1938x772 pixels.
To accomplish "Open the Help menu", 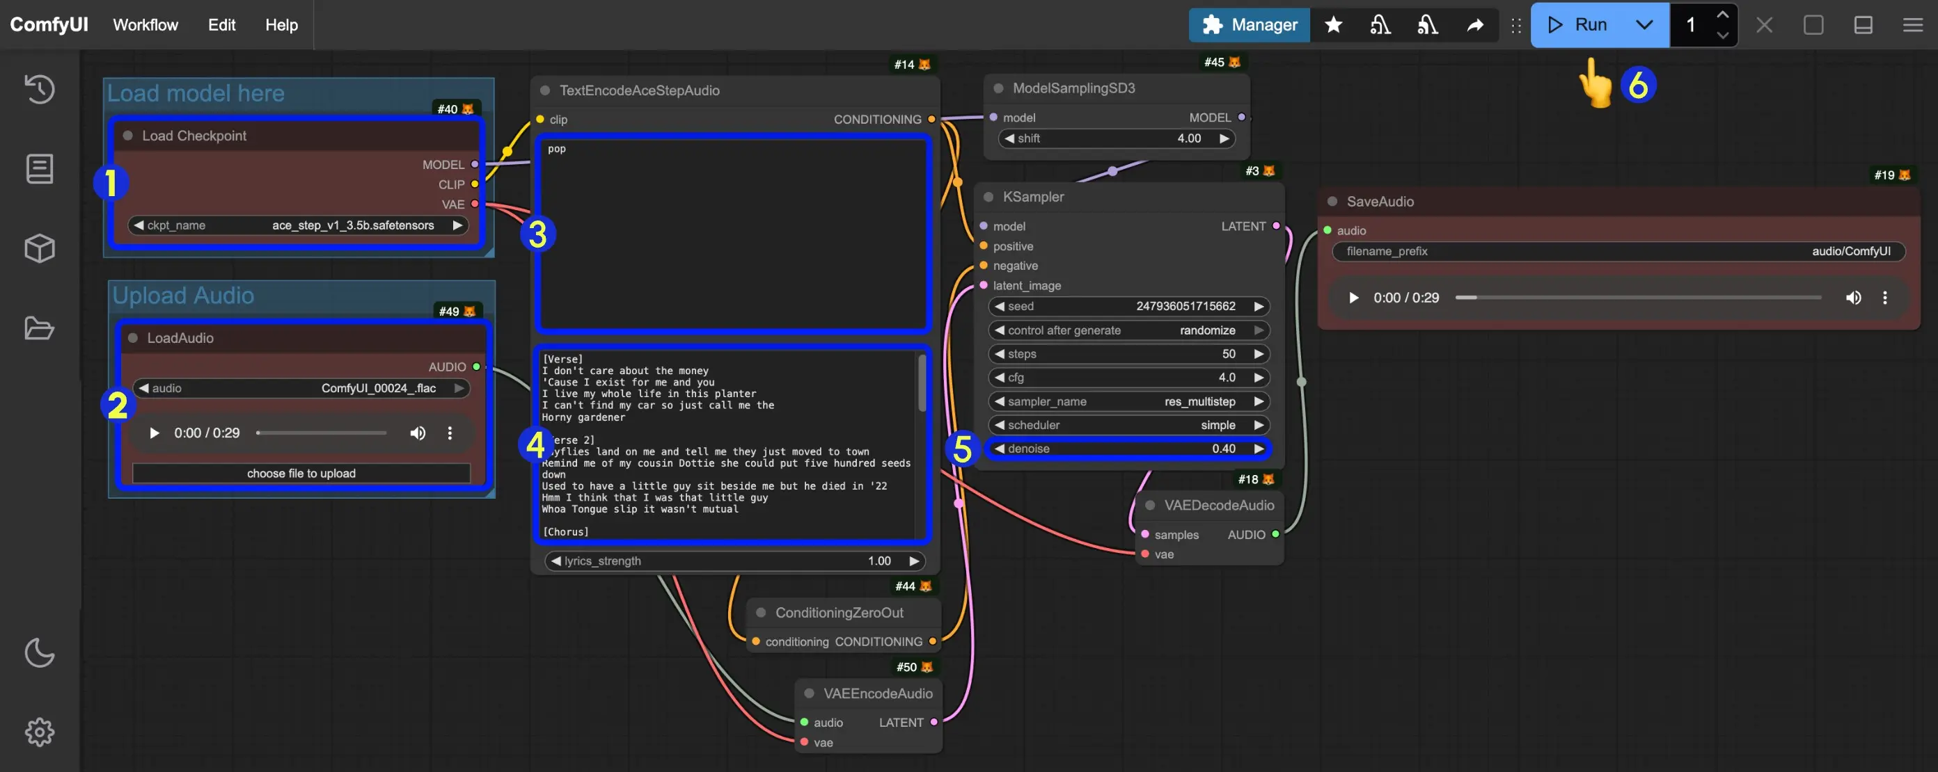I will click(281, 25).
